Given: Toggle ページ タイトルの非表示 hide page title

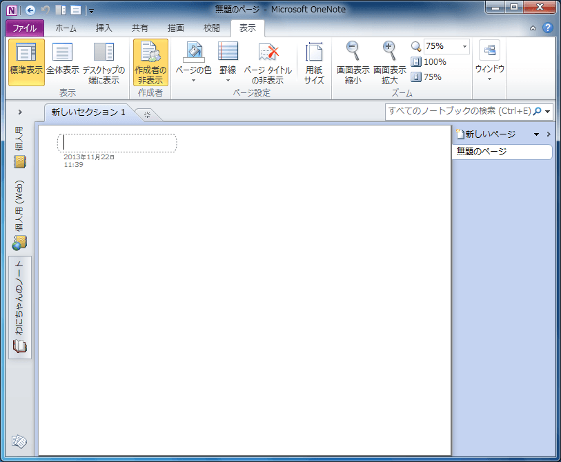Looking at the screenshot, I should (x=268, y=62).
